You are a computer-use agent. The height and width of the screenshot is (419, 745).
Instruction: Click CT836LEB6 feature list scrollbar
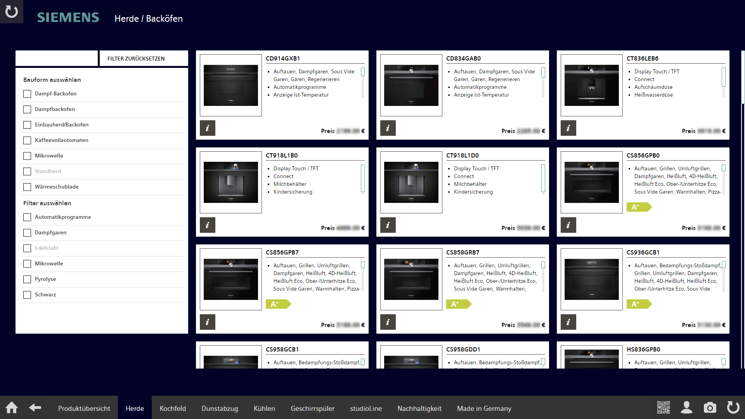[x=724, y=78]
